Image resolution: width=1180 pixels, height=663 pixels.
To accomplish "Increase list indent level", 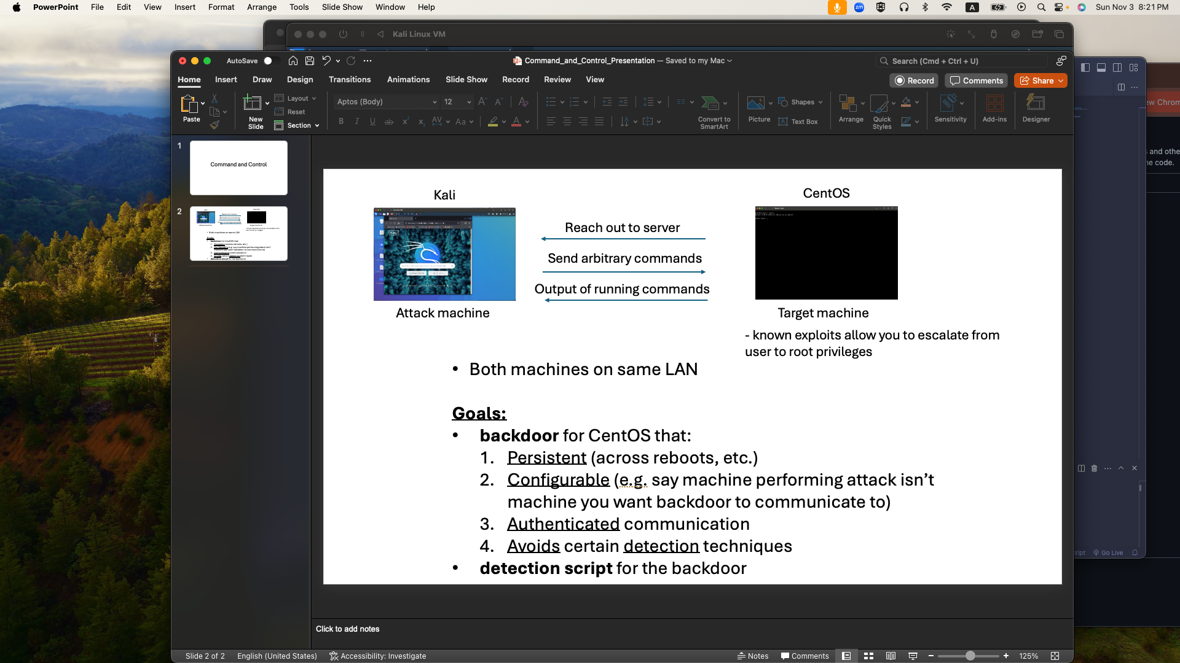I will point(623,102).
